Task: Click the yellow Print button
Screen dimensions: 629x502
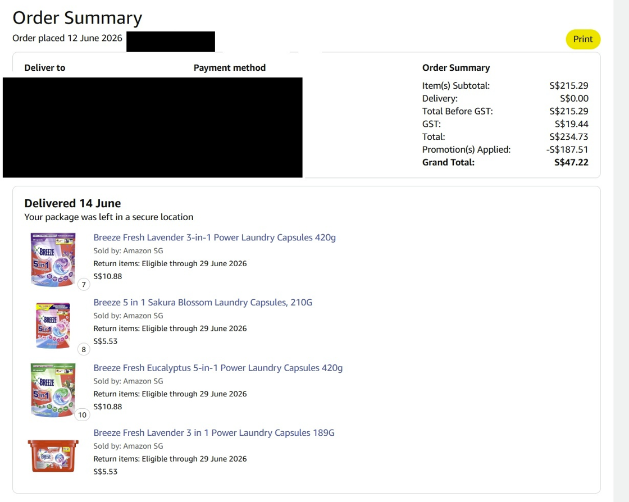Action: [x=582, y=39]
